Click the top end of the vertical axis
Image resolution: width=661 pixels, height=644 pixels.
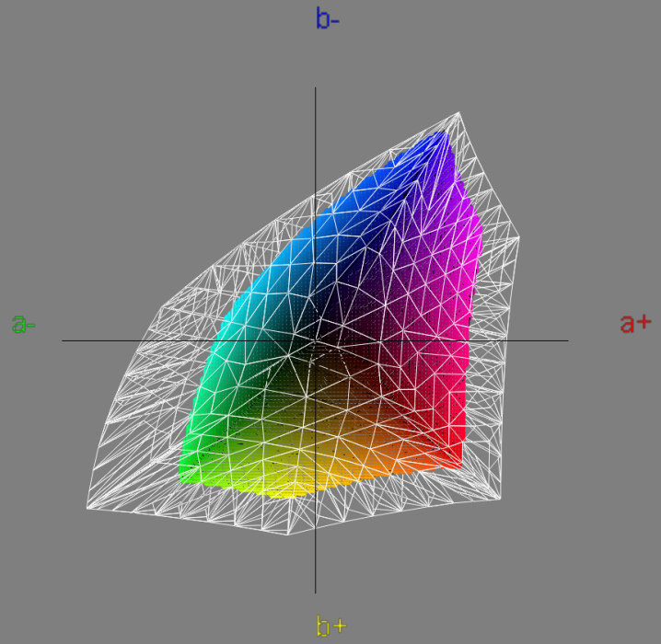(x=316, y=88)
